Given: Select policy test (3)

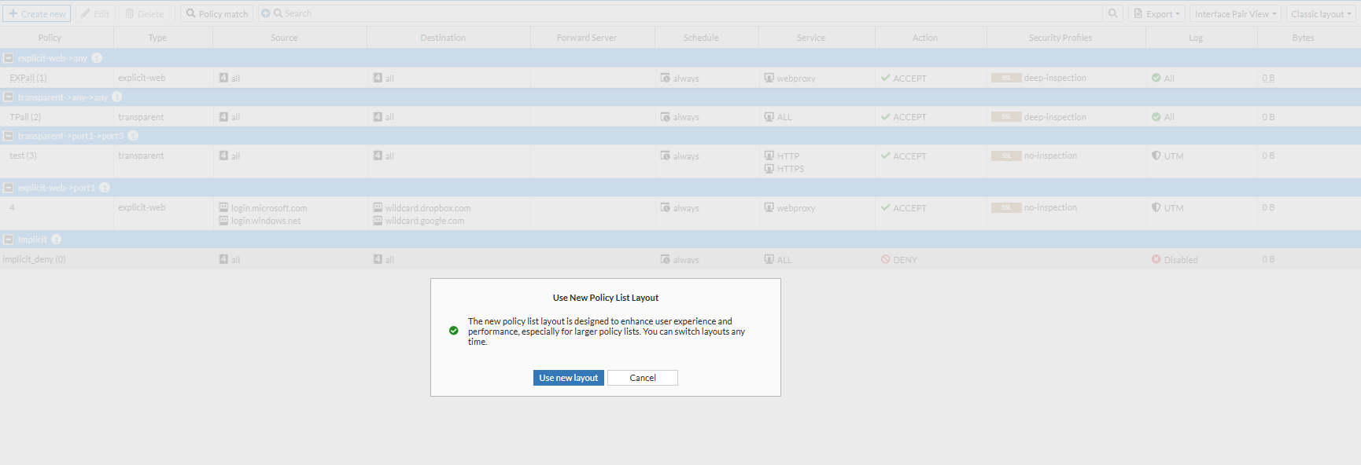Looking at the screenshot, I should pos(23,156).
